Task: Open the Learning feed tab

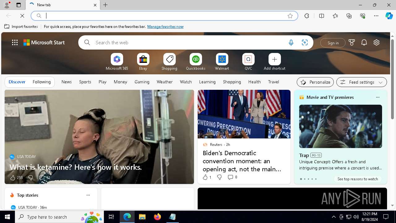Action: tap(207, 82)
